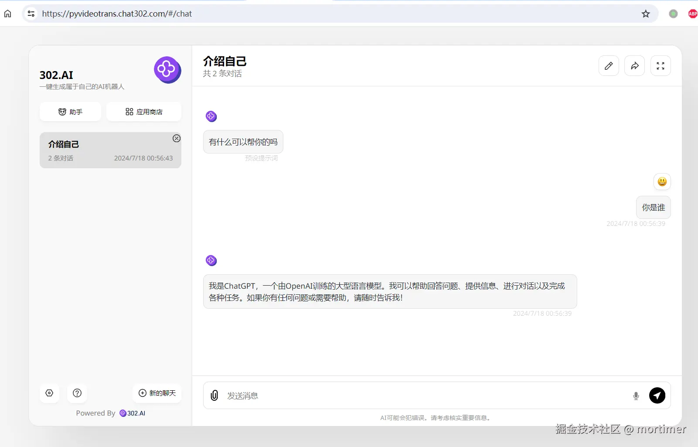Open site information icon in address bar
The height and width of the screenshot is (447, 698).
click(x=31, y=14)
